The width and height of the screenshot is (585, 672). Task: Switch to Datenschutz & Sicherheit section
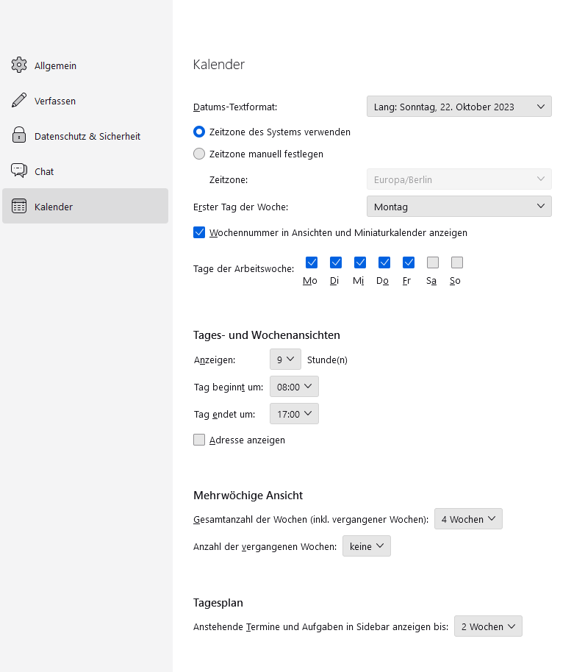[87, 136]
